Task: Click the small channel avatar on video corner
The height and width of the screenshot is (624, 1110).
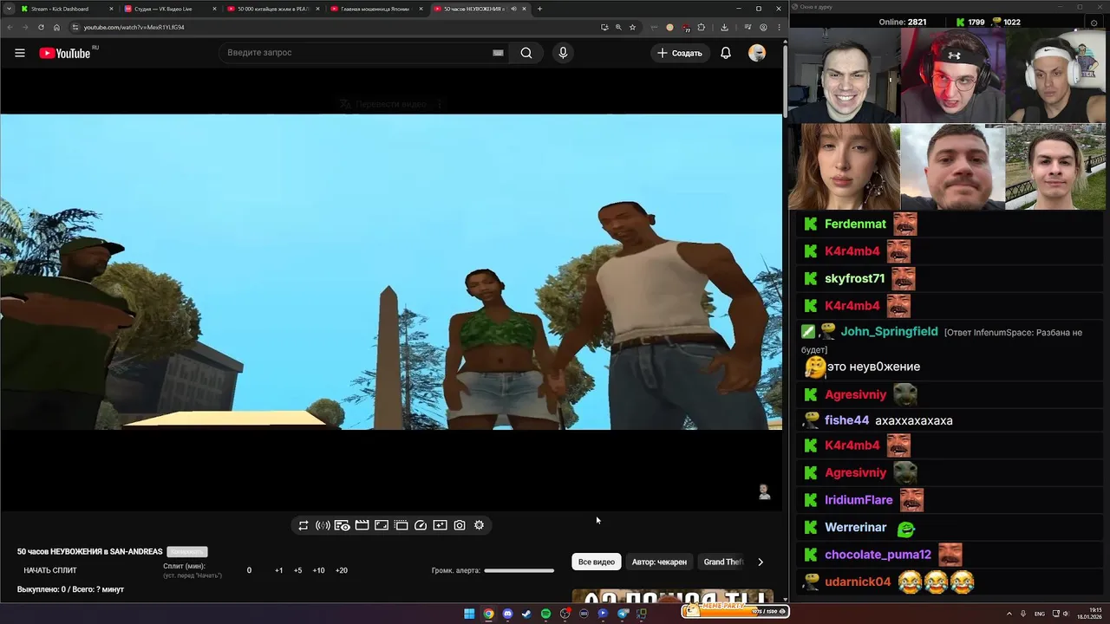Action: 764,491
